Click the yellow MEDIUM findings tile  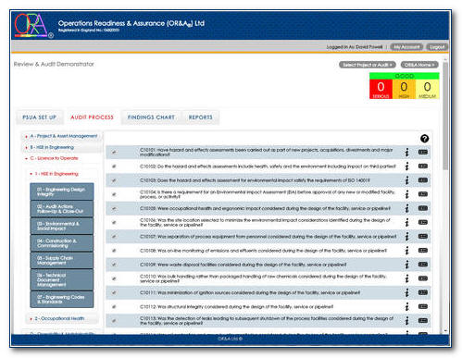(427, 89)
